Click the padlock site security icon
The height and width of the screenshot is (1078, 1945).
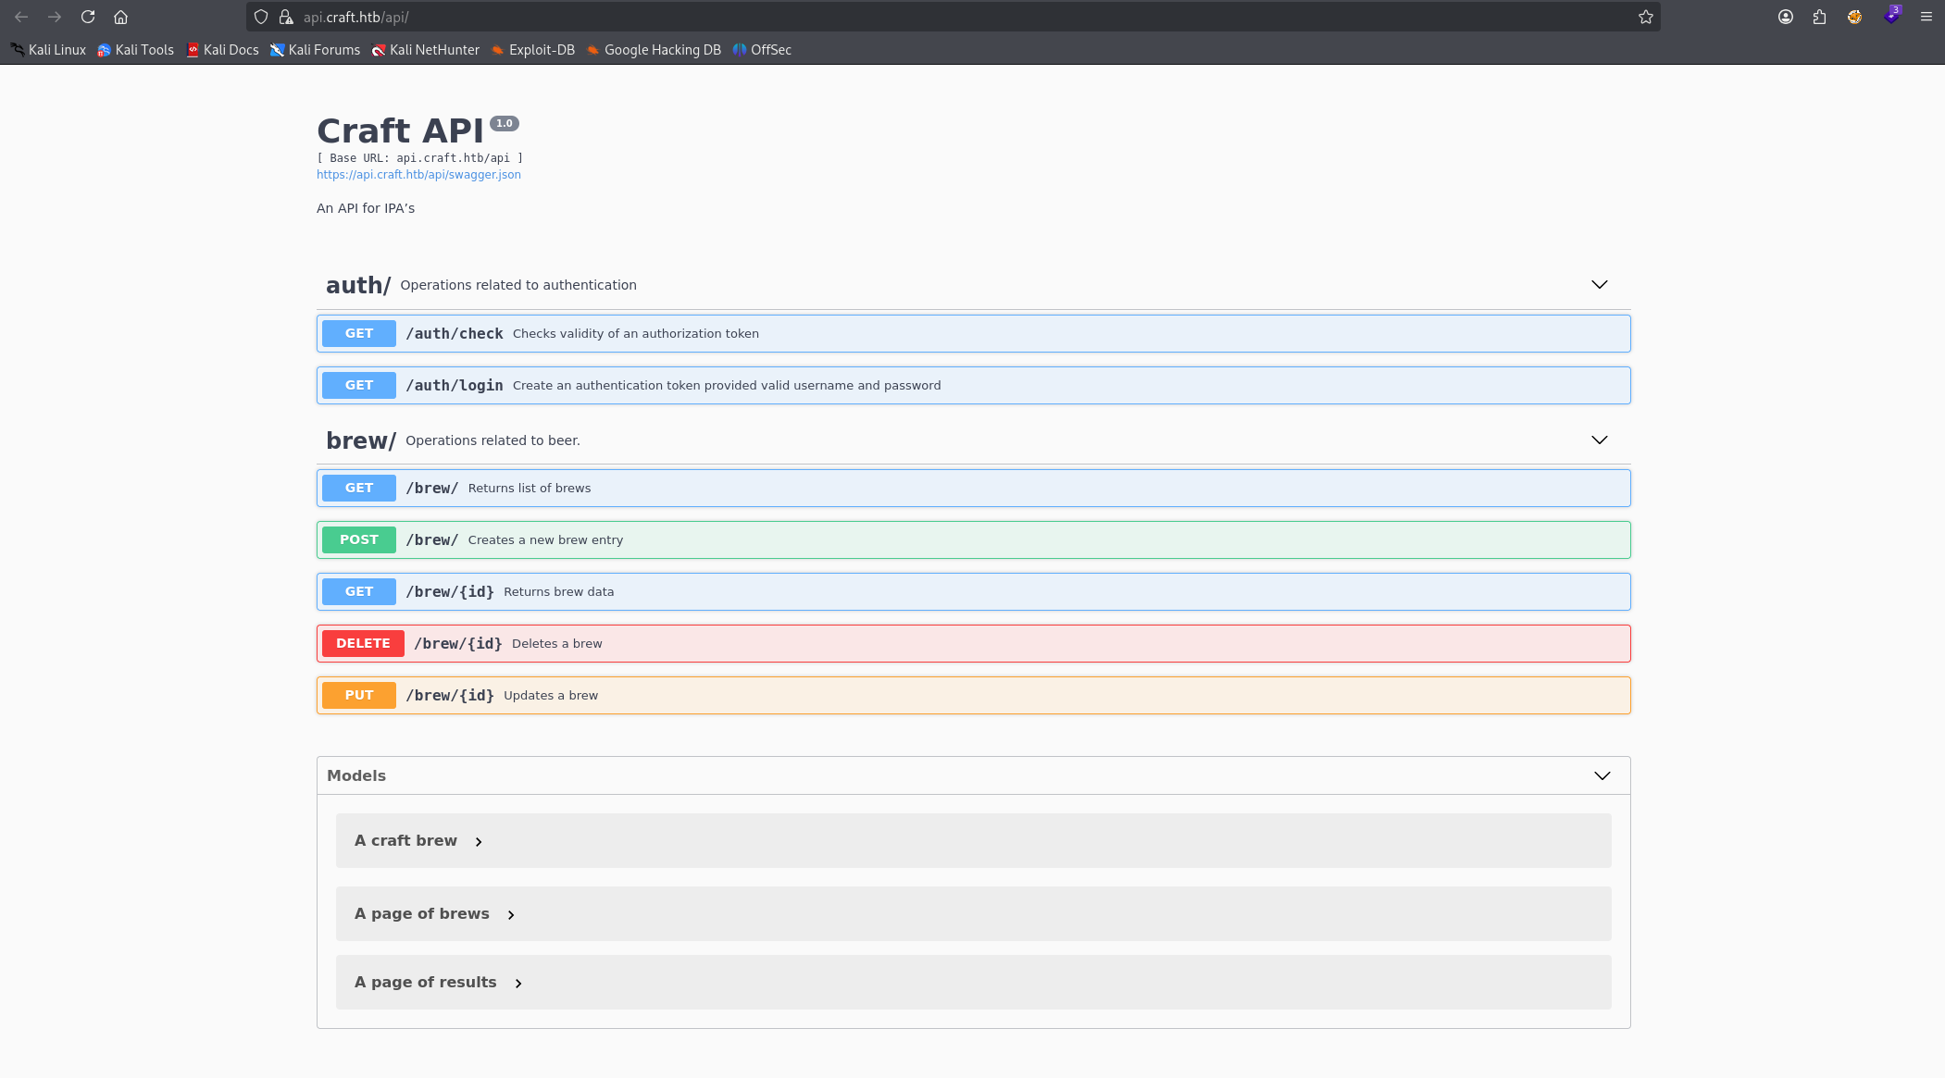tap(286, 17)
